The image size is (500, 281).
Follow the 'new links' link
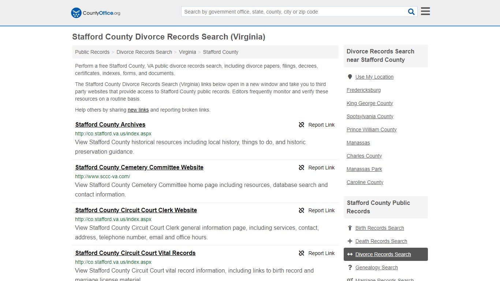(138, 110)
